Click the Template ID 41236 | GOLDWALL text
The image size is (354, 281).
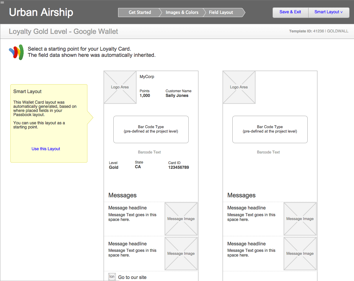pos(319,31)
